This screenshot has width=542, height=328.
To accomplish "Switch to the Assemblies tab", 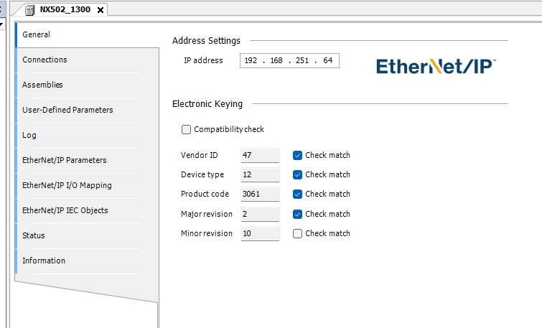I will click(42, 85).
